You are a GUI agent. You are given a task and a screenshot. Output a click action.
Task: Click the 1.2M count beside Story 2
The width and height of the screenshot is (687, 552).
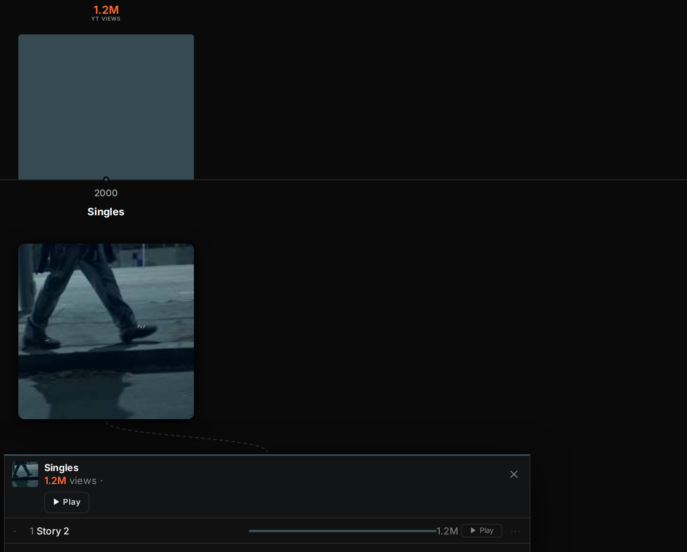[x=447, y=531]
